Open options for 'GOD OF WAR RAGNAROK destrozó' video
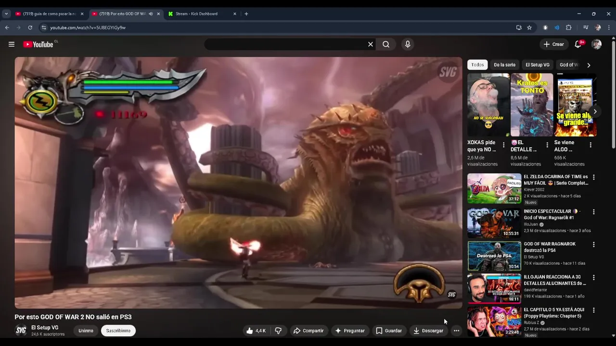 click(x=593, y=245)
